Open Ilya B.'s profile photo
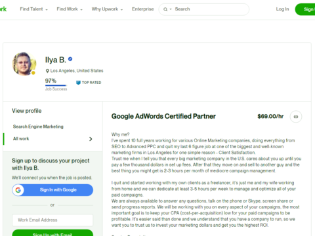The height and width of the screenshot is (236, 315). point(24,64)
